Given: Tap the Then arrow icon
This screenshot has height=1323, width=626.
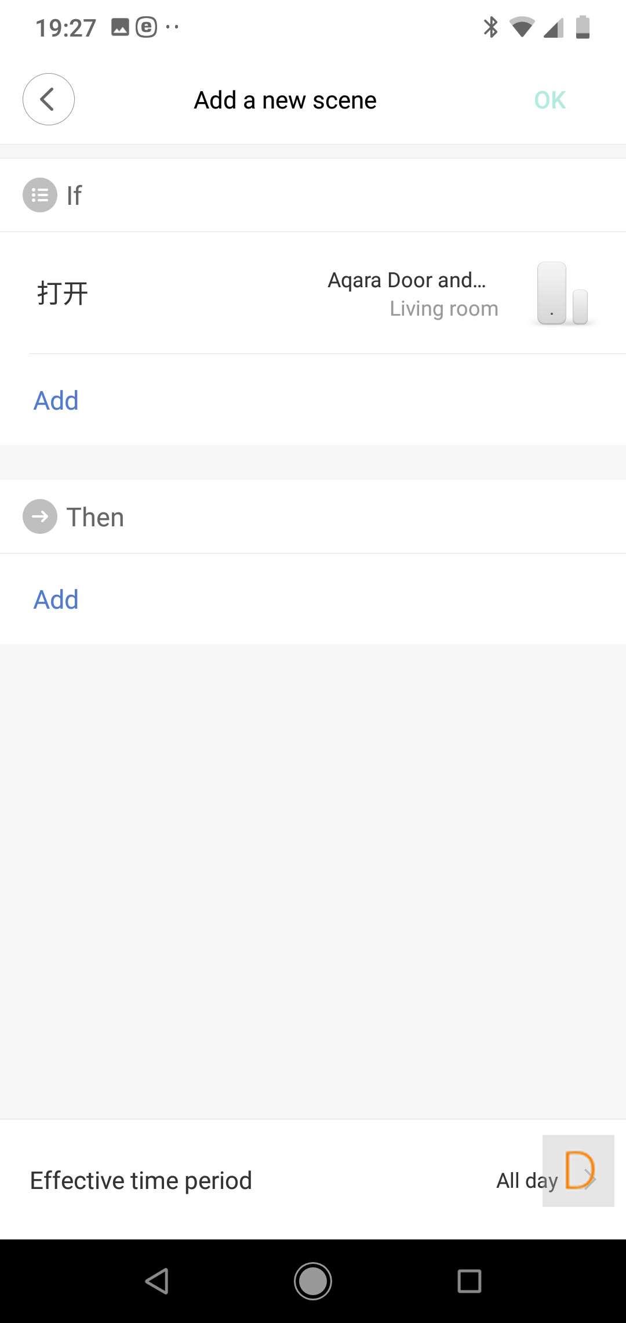Looking at the screenshot, I should pos(39,516).
